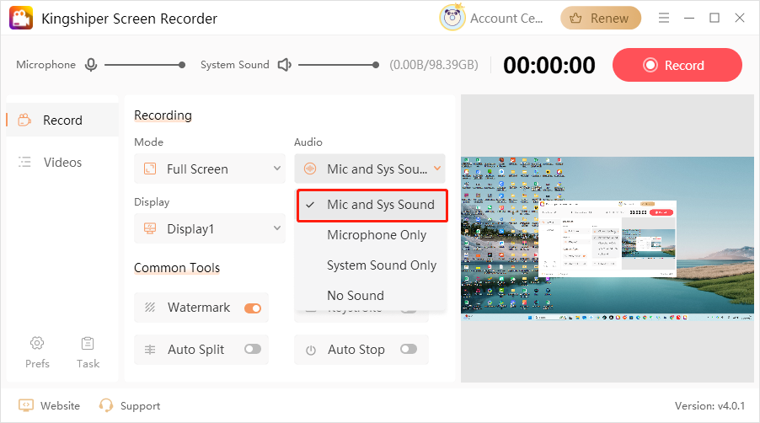Image resolution: width=760 pixels, height=423 pixels.
Task: Adjust the System Sound volume slider
Action: (x=339, y=64)
